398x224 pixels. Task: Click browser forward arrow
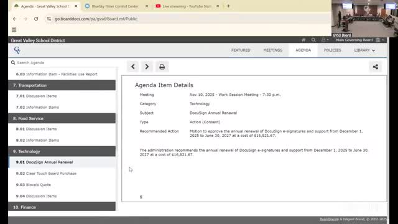coord(25,19)
